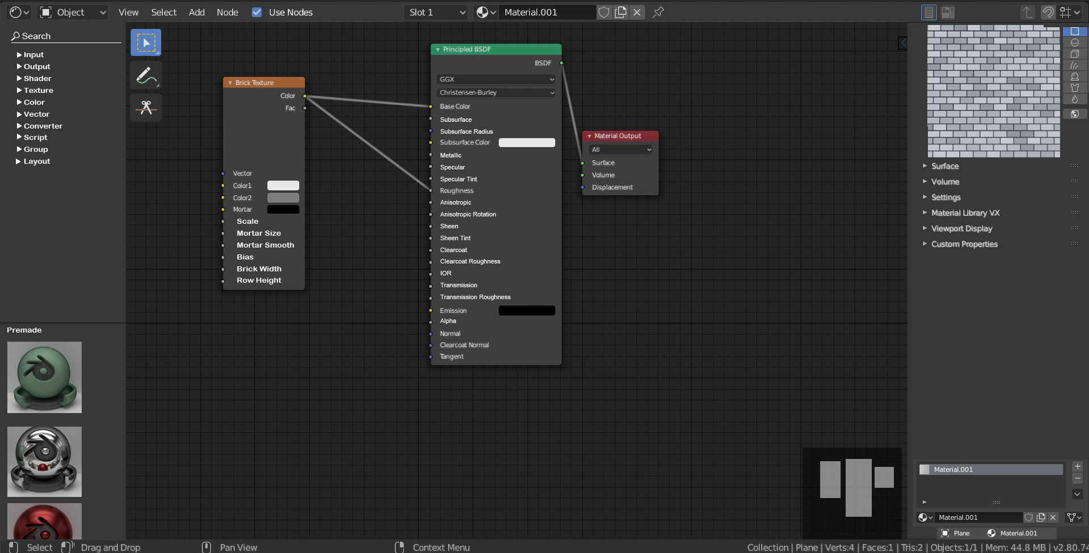Click the sidebar toggle arrow beside the preview
The image size is (1089, 553).
click(x=903, y=42)
